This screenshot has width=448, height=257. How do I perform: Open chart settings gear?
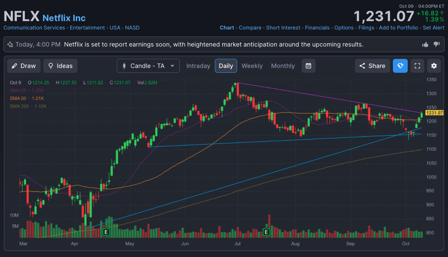[x=434, y=65]
